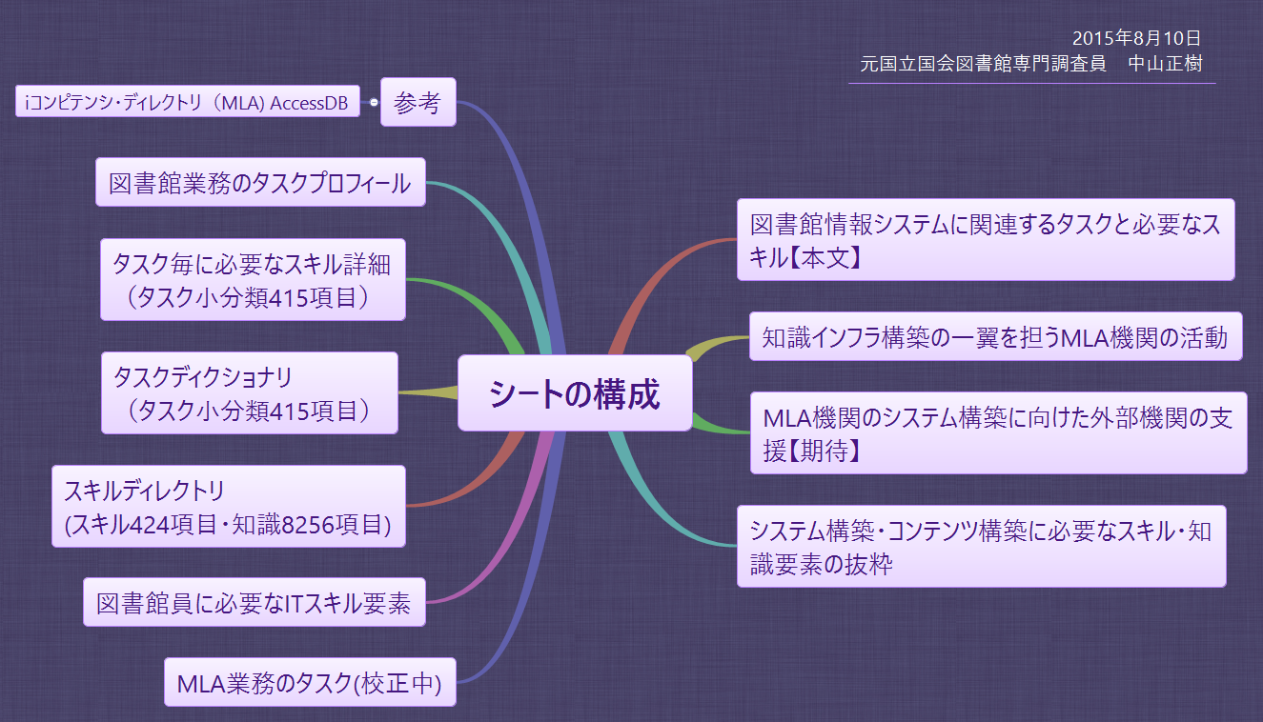Click the 図書館員に必要なITスキル要素 node
The width and height of the screenshot is (1263, 722).
255,602
